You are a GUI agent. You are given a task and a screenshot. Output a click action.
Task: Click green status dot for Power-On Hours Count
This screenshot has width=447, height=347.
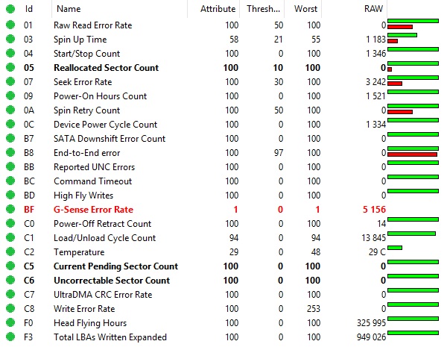10,96
